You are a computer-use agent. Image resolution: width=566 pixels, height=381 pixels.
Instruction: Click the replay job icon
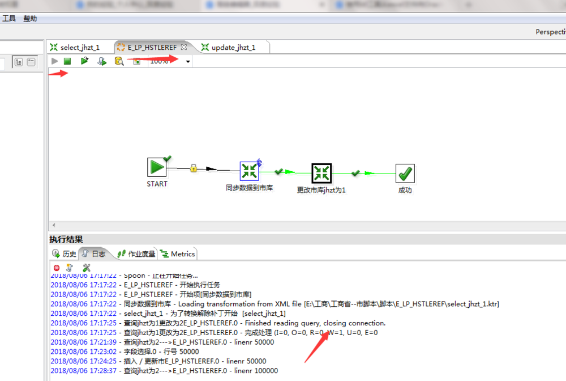(84, 61)
